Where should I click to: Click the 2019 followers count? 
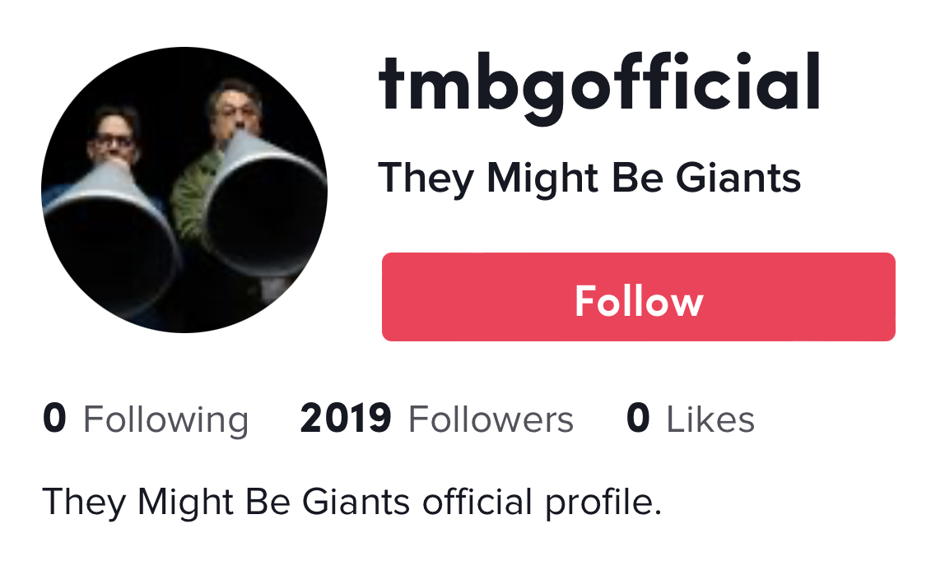(x=346, y=419)
